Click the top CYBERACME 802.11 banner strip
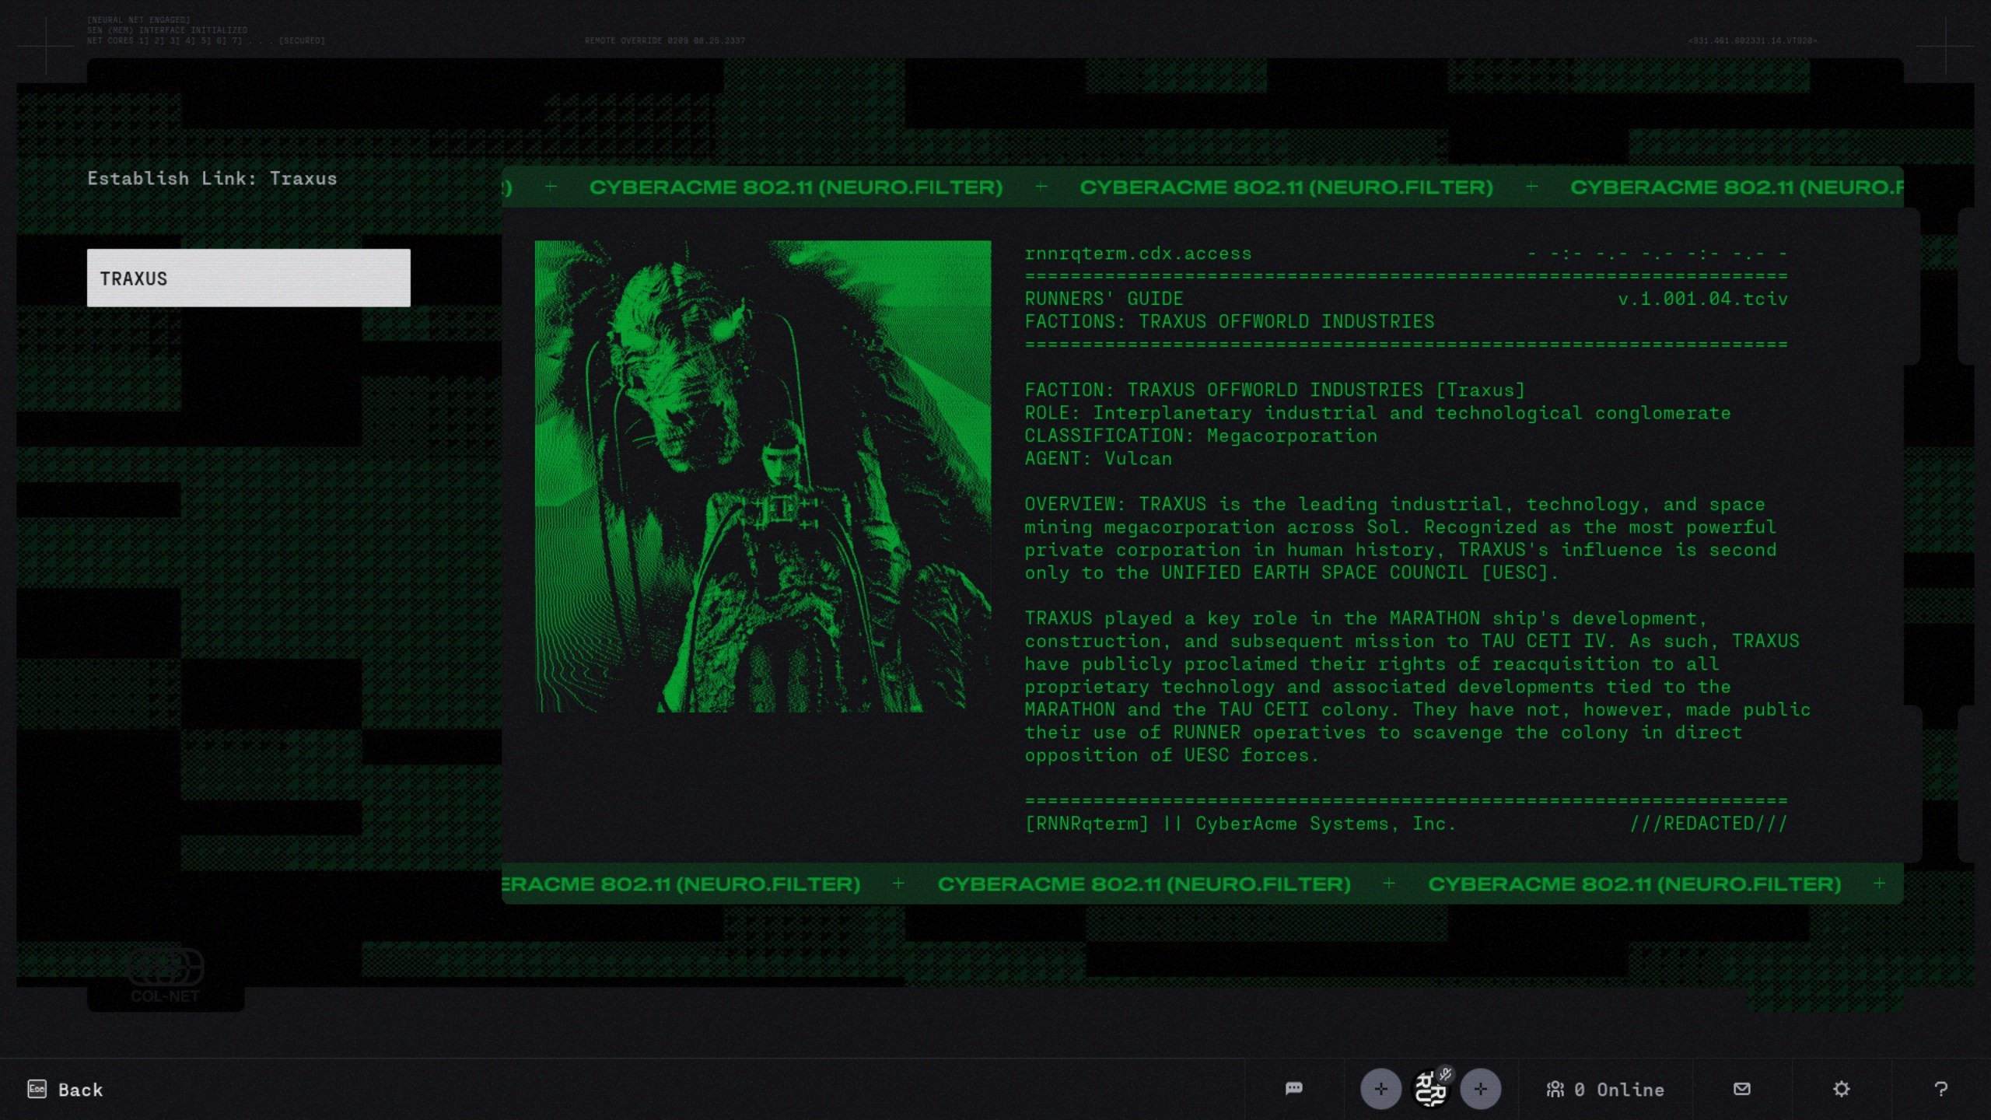This screenshot has height=1120, width=1991. [x=1202, y=187]
